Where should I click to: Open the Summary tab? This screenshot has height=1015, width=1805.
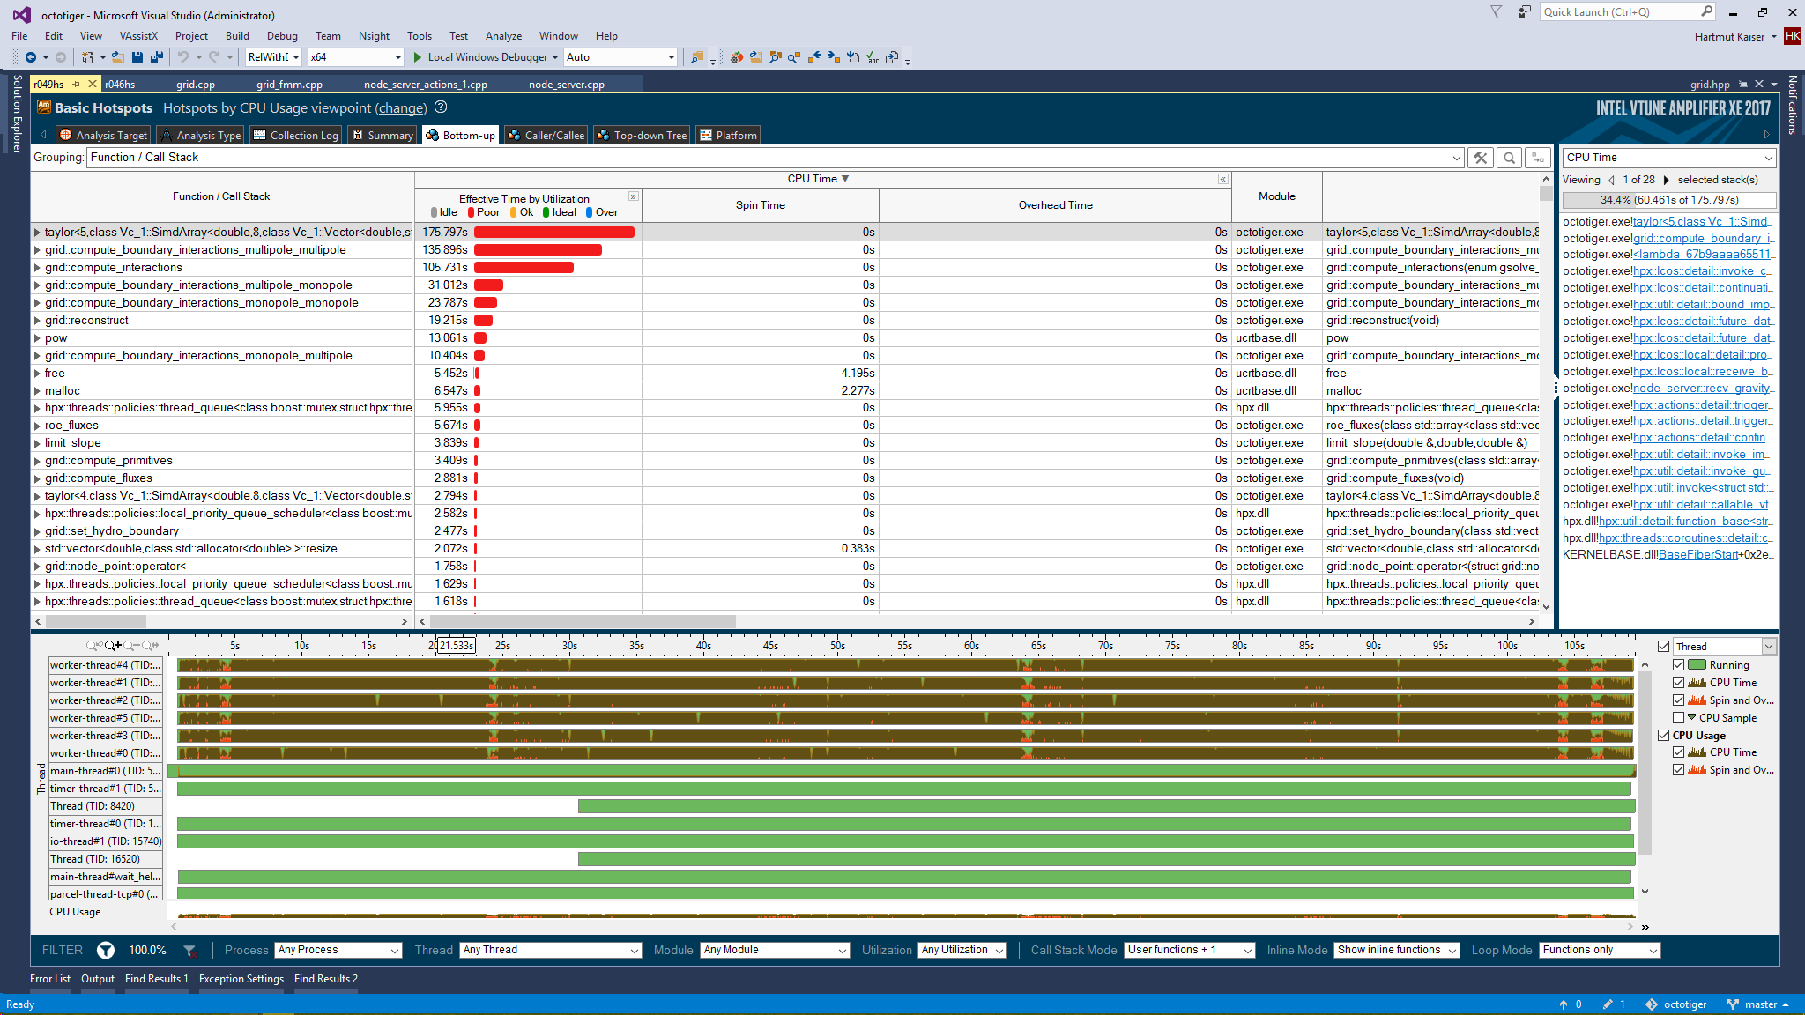(382, 135)
